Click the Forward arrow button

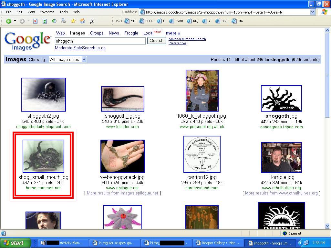point(22,21)
